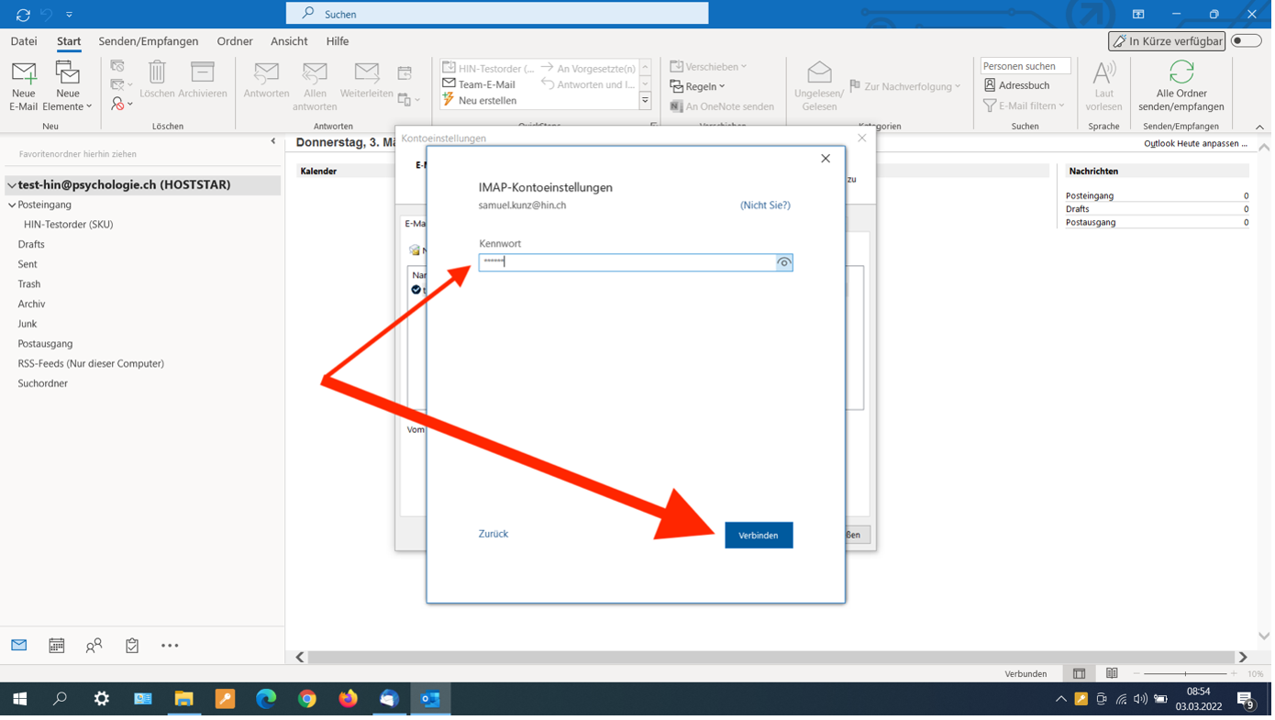Switch to Calendar view icon
This screenshot has height=720, width=1275.
click(x=57, y=646)
